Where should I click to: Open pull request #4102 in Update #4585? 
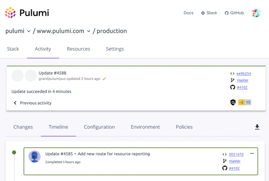coord(234,168)
